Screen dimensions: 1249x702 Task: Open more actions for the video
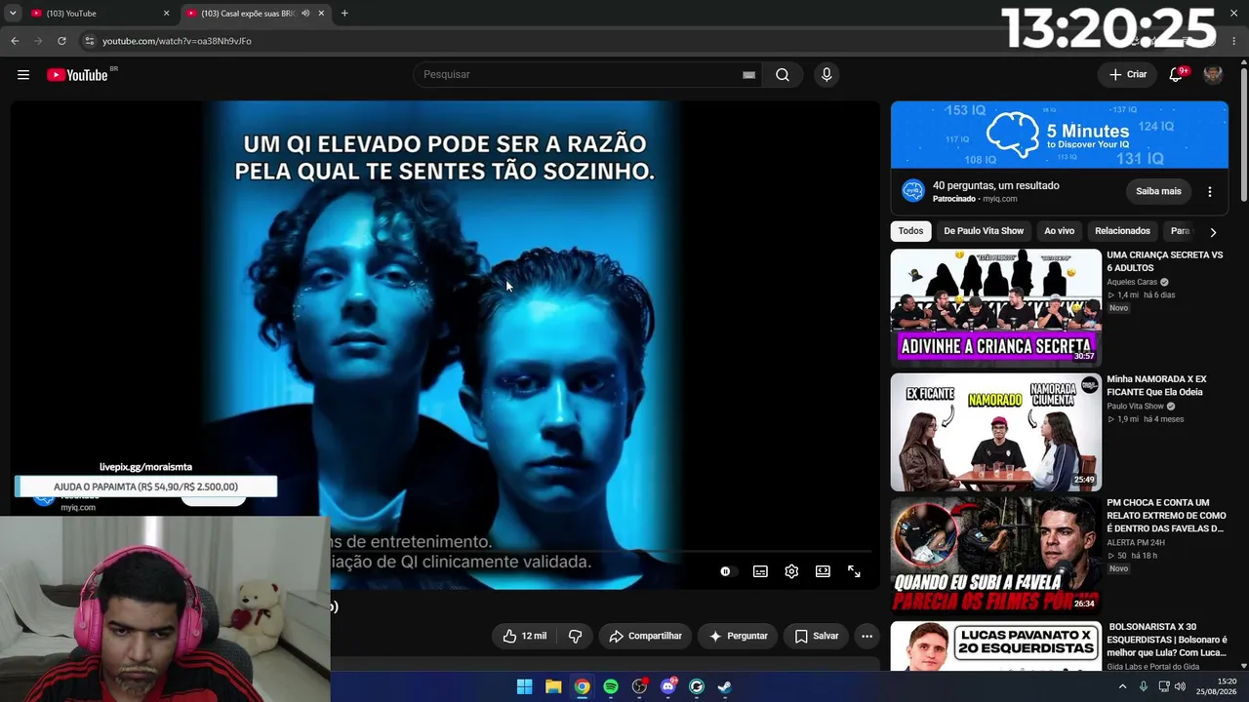[x=866, y=636]
